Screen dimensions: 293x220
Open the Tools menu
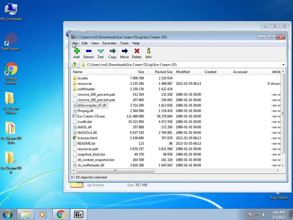(124, 43)
